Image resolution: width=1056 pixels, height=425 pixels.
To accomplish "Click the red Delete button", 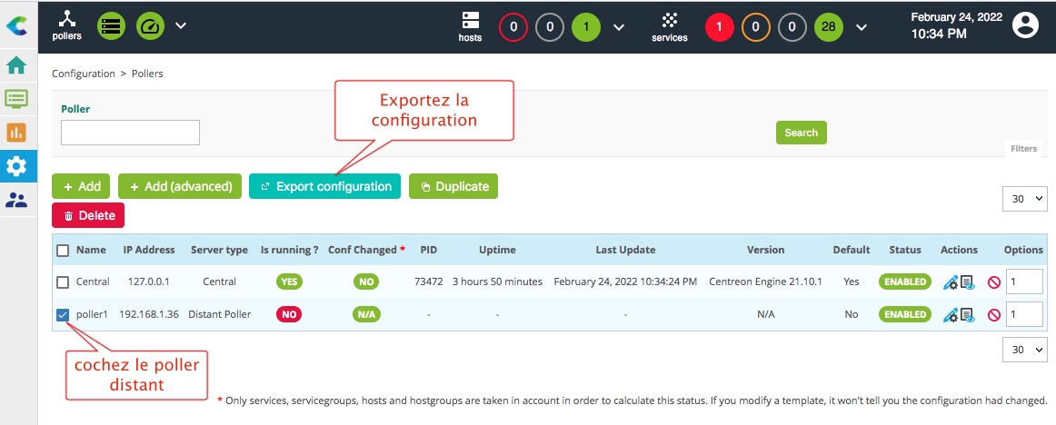I will click(88, 215).
